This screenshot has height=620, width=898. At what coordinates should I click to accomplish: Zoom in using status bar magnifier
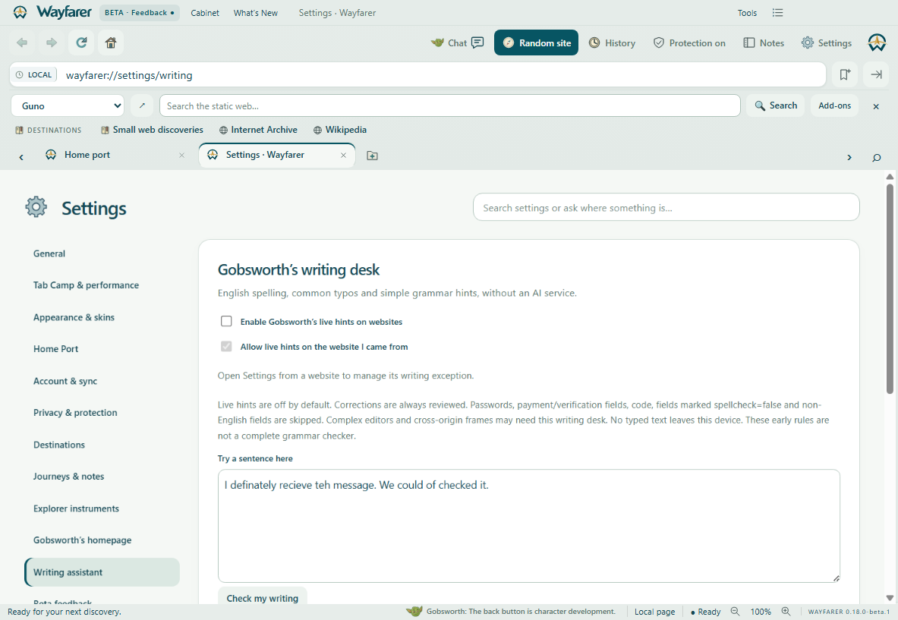click(x=786, y=612)
